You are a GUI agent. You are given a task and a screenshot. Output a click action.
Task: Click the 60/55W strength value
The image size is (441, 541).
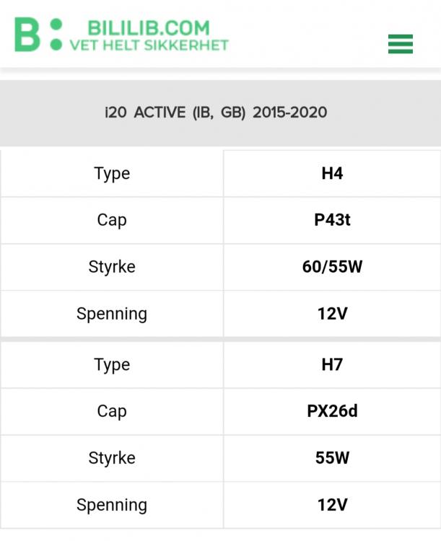[x=332, y=267]
